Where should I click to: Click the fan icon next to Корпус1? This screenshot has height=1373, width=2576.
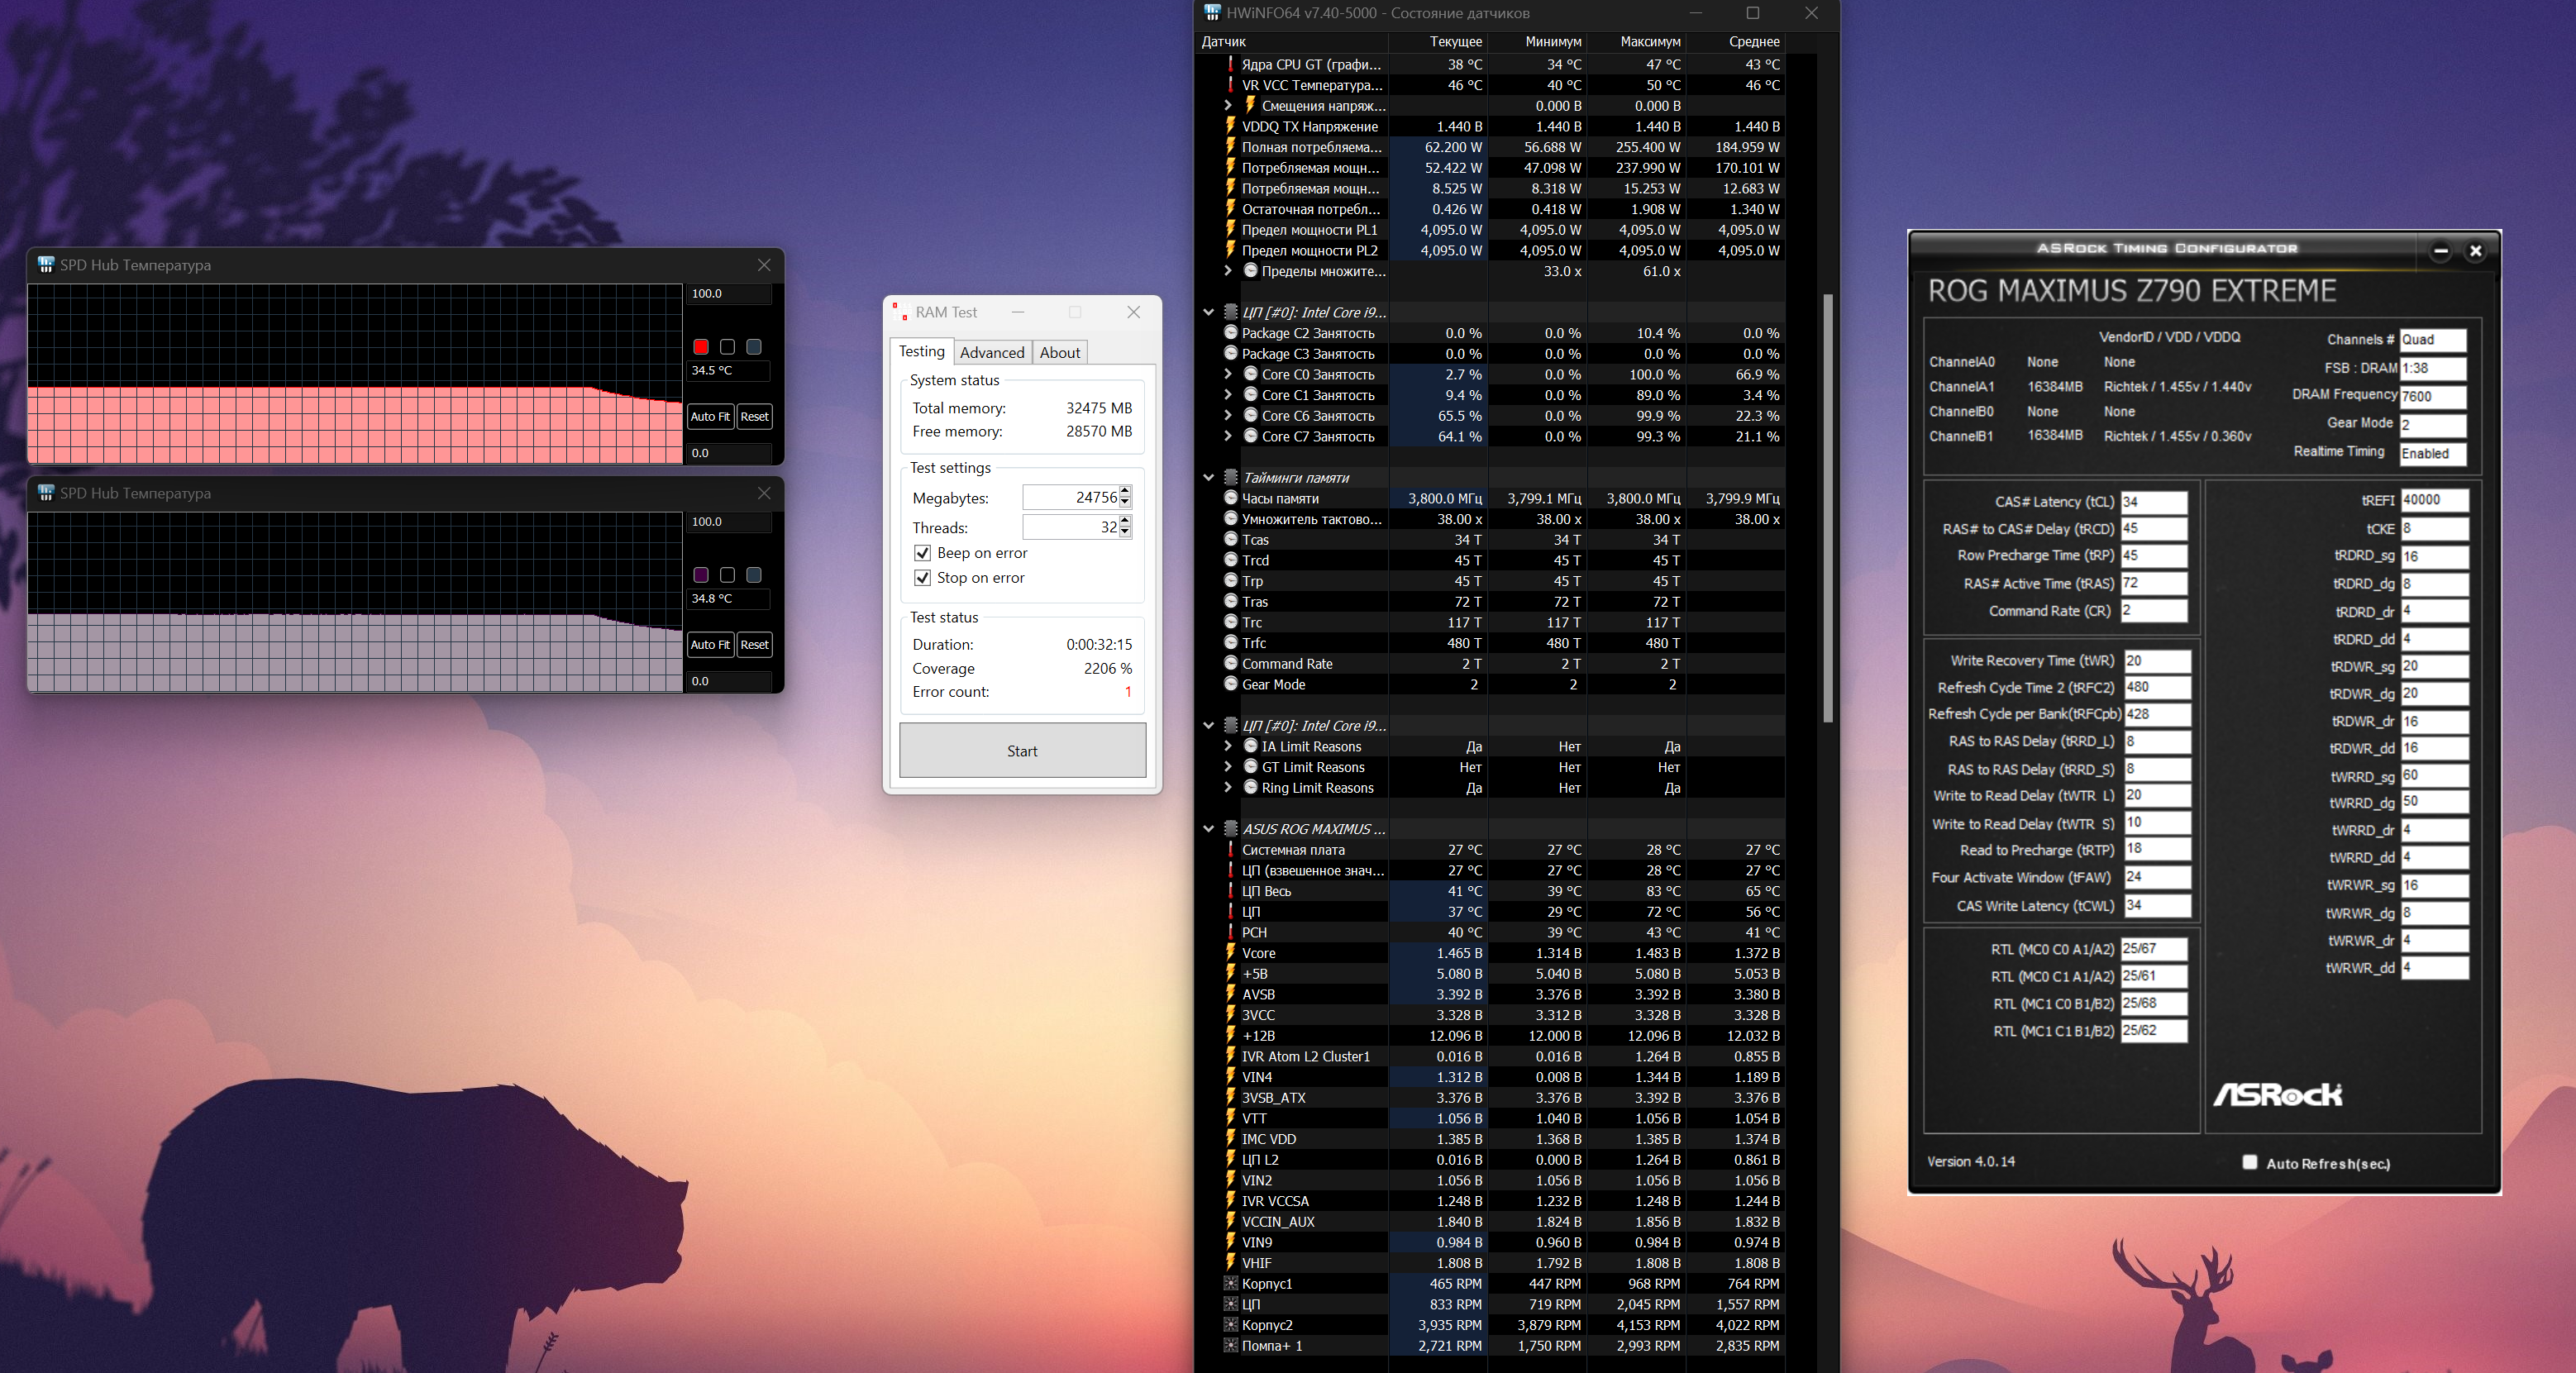click(x=1231, y=1283)
